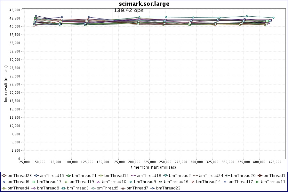Click the bmThread21 legend triangle marker
This screenshot has height=192, width=288.
68,175
